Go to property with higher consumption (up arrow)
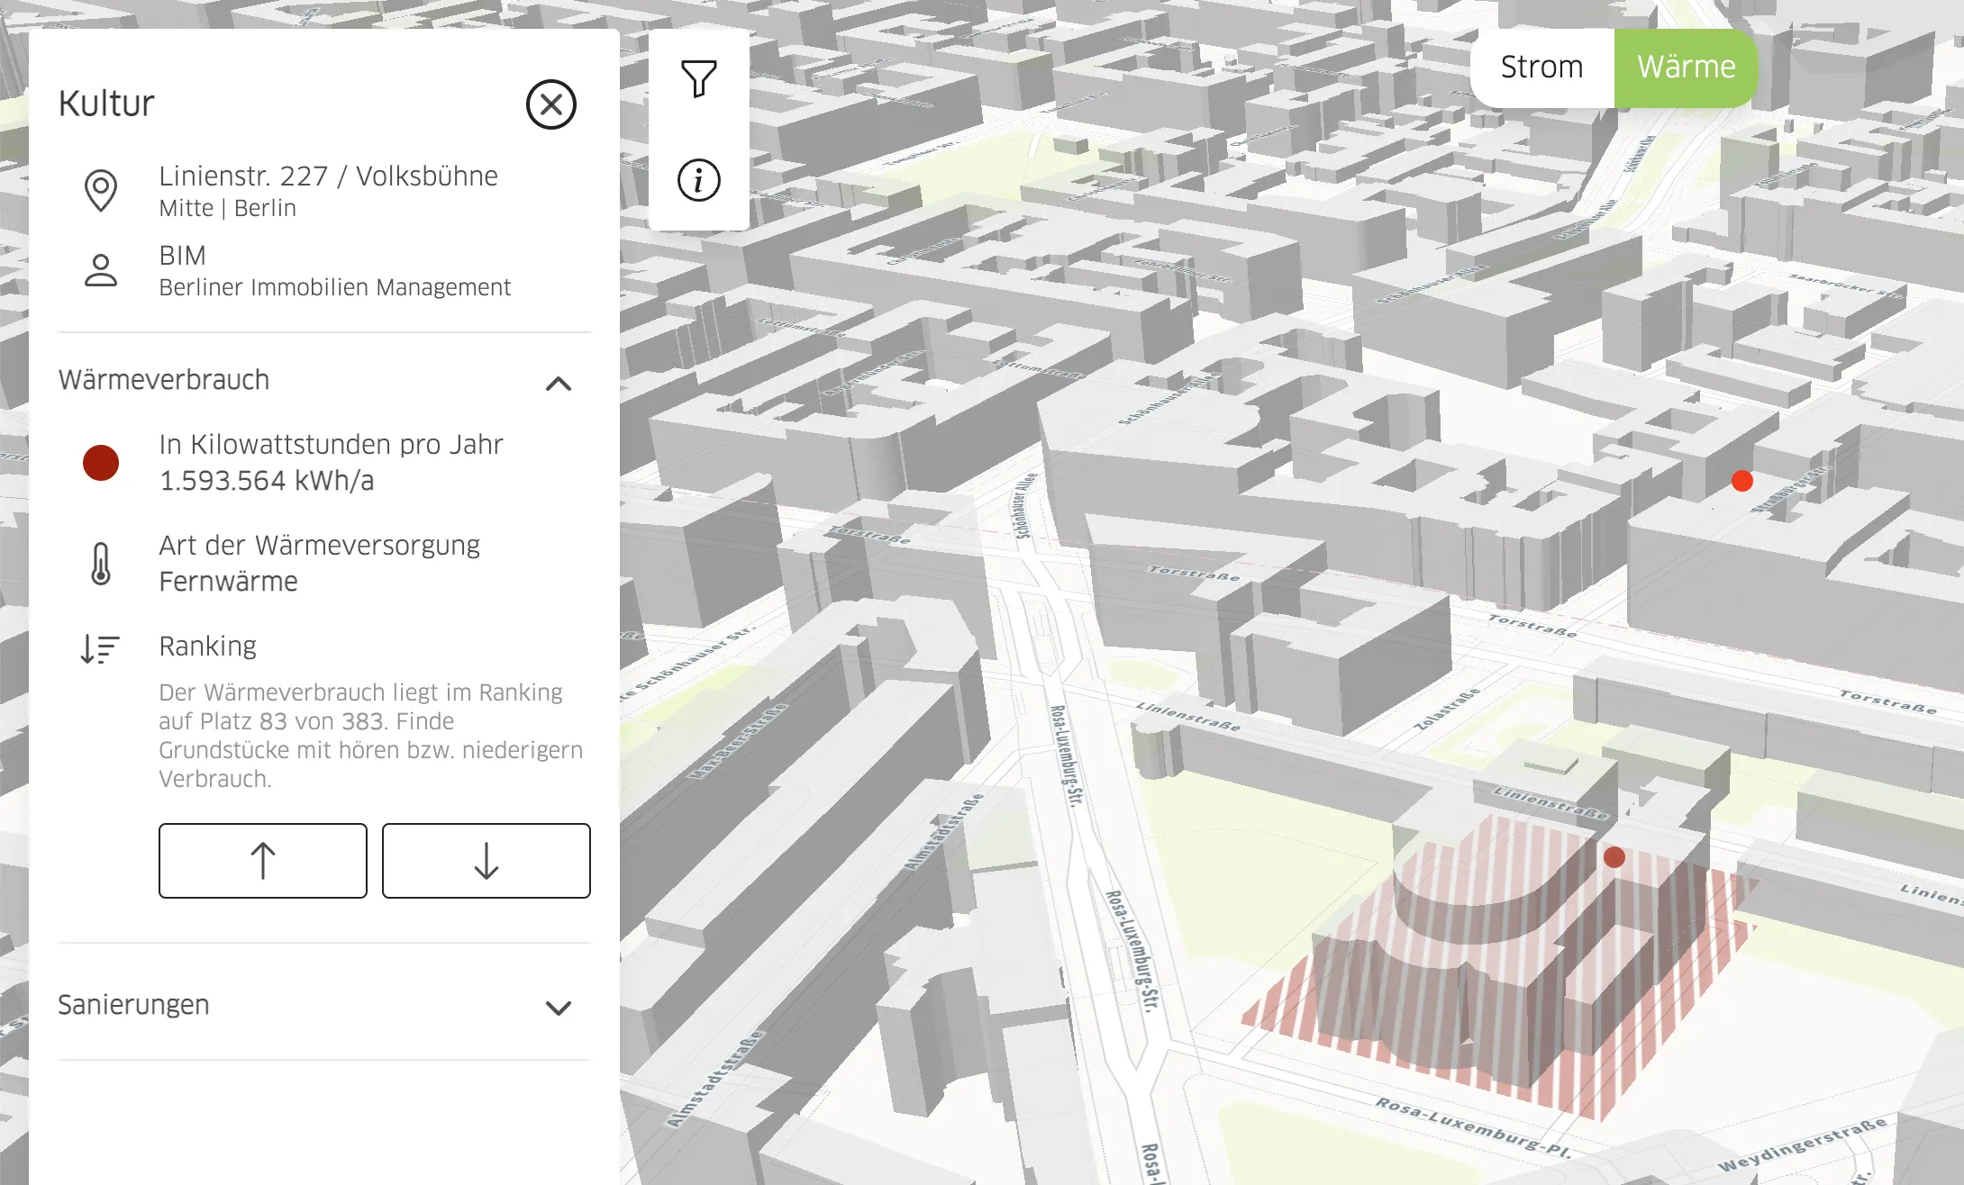This screenshot has width=1964, height=1185. point(263,861)
